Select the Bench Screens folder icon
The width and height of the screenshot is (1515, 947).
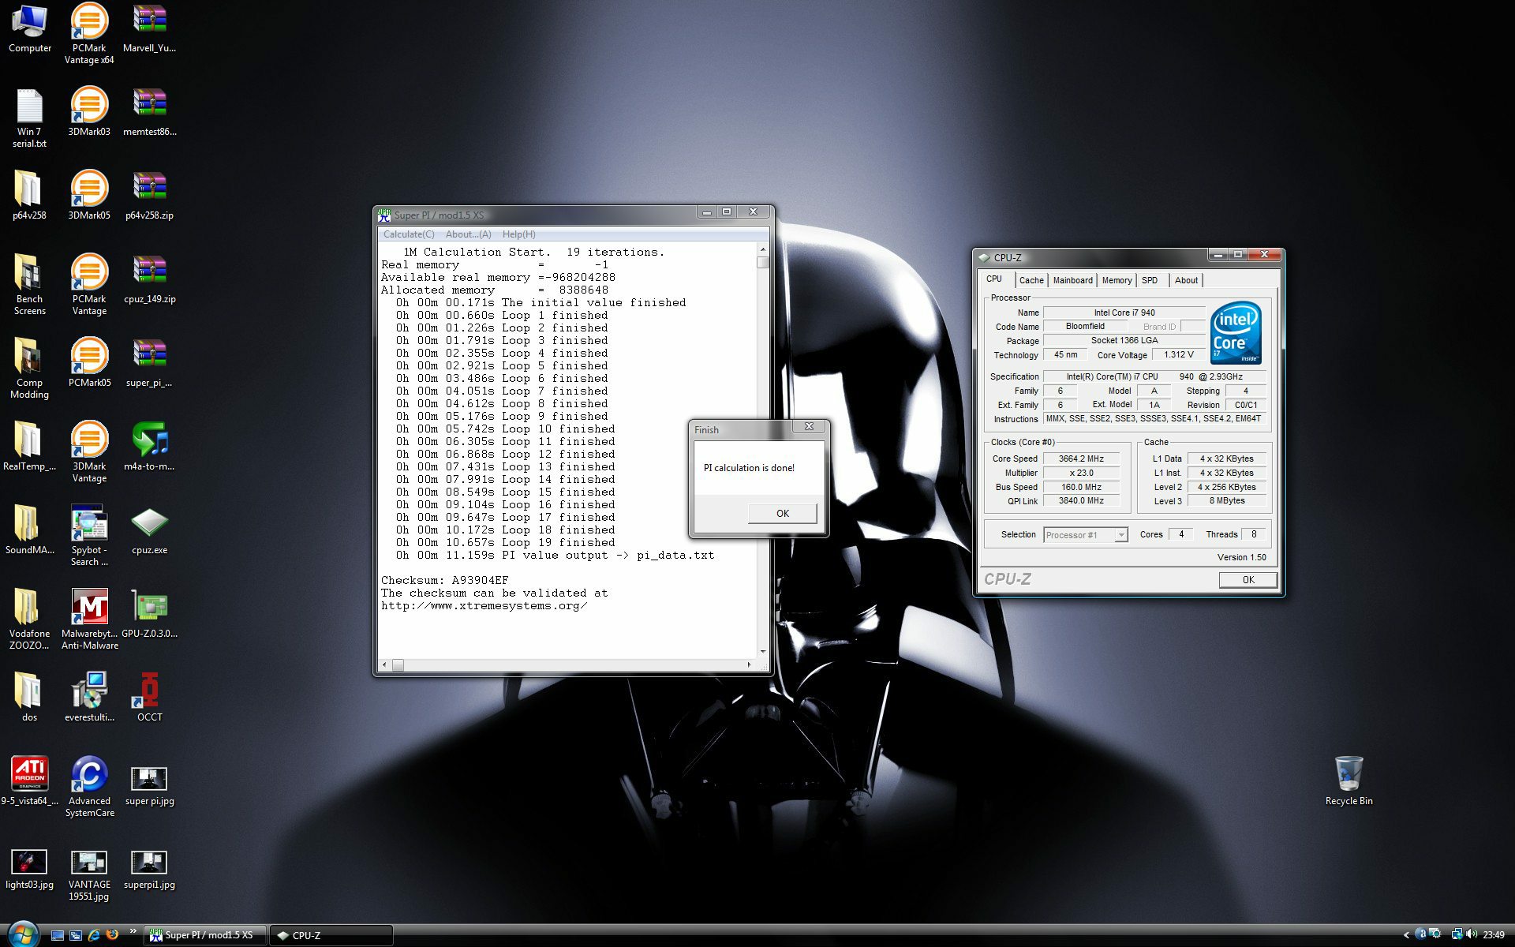point(29,284)
